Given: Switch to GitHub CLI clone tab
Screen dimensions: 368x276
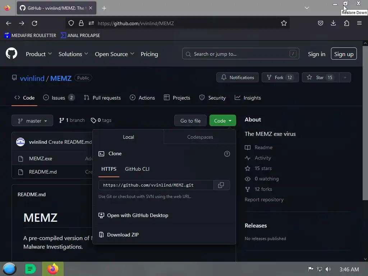Looking at the screenshot, I should pos(137,169).
